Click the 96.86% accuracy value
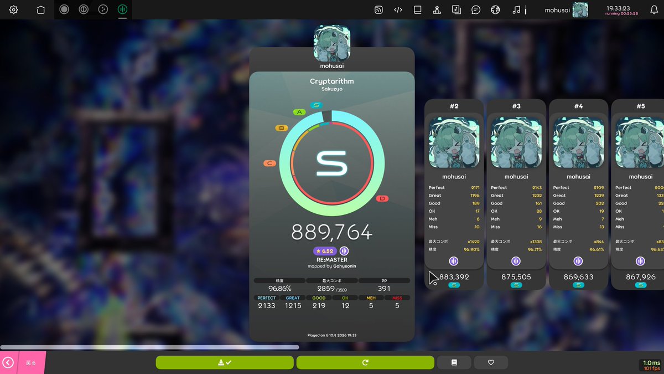The width and height of the screenshot is (664, 374). (279, 289)
